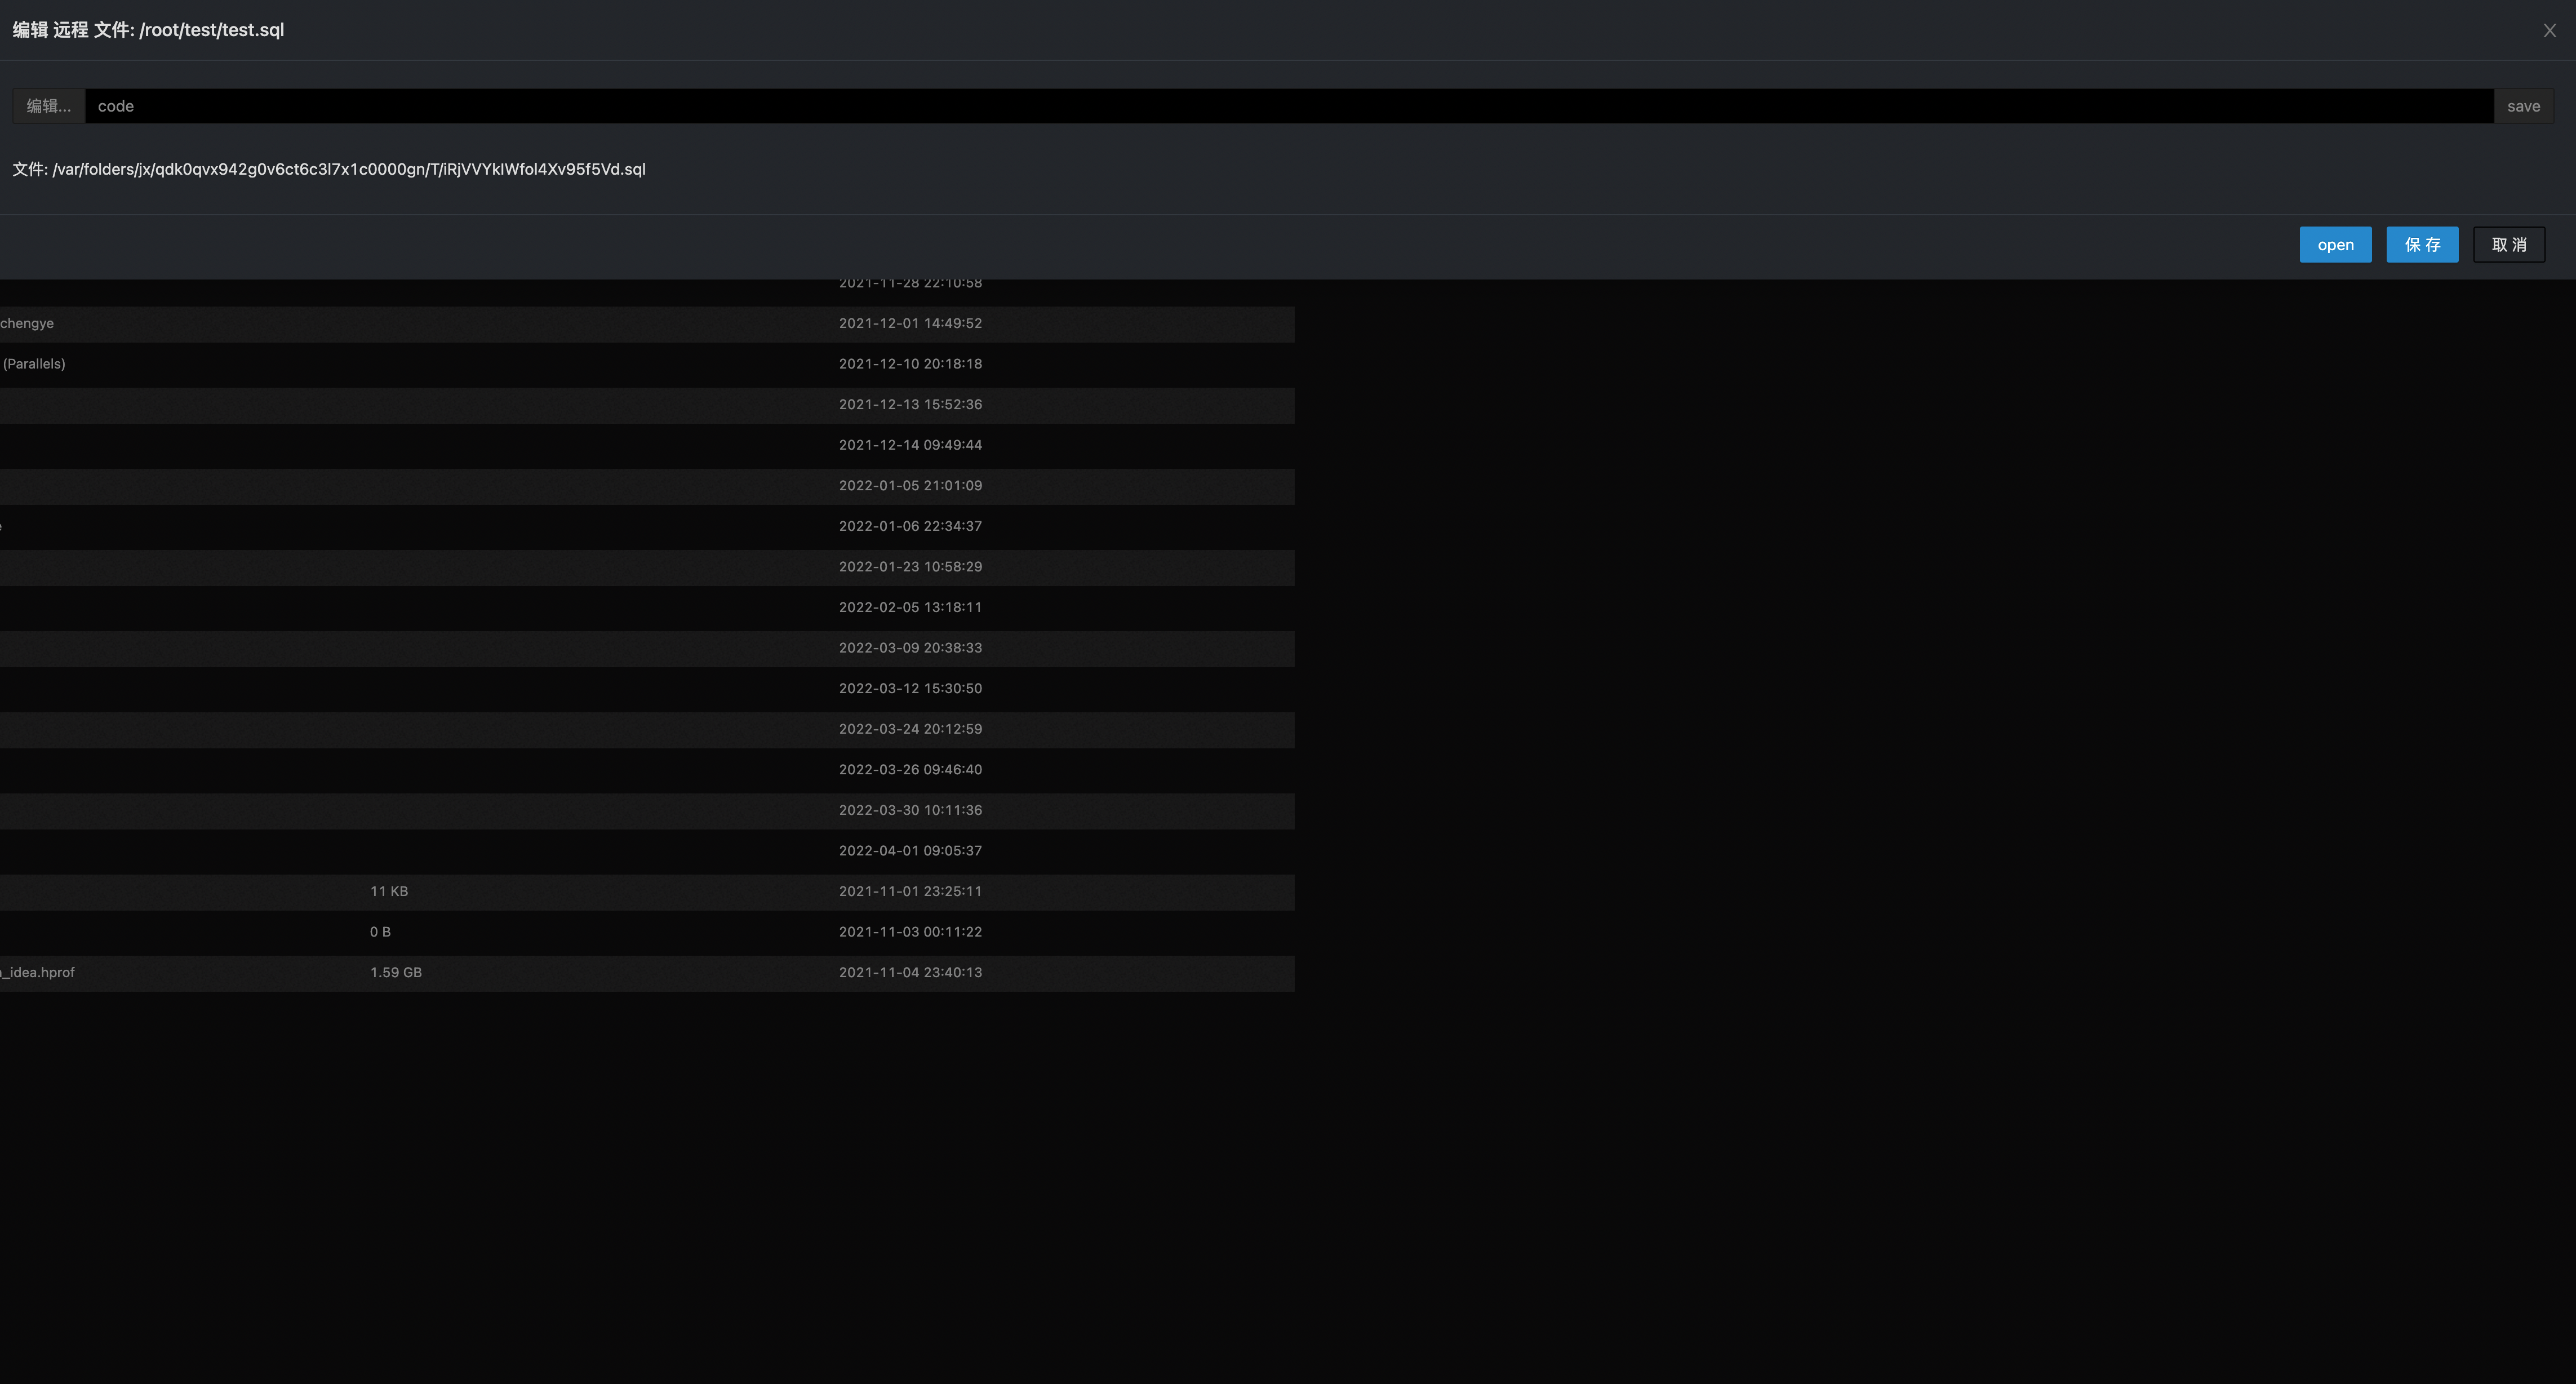Select row dated 2022-03-09 20:38:33

pos(910,648)
